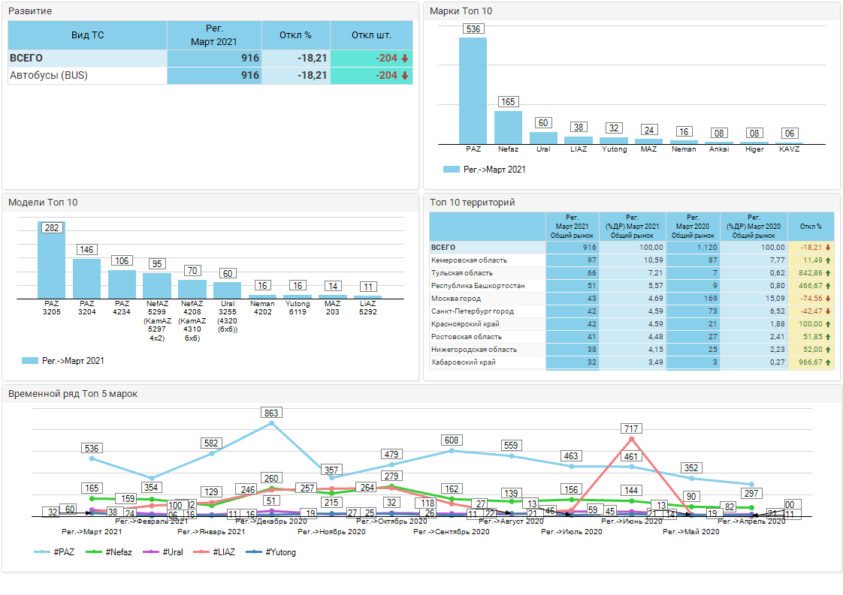843x595 pixels.
Task: Click the red down arrow in the Автобусы (BUS) row
Action: pos(404,76)
